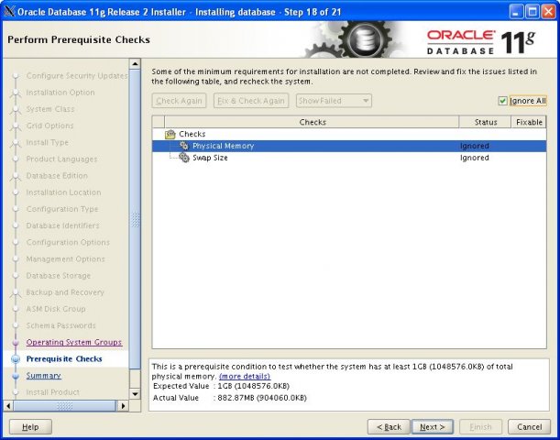Click the Fix & Check Again button

click(251, 101)
